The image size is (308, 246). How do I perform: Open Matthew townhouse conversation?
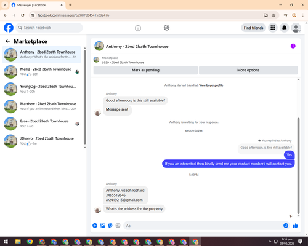(42, 106)
